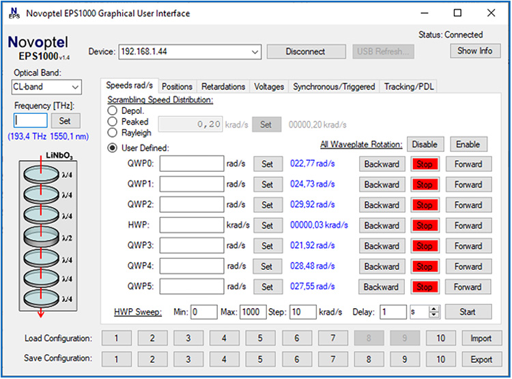The image size is (512, 379).
Task: Open the delay unit dropdown
Action: [x=419, y=312]
